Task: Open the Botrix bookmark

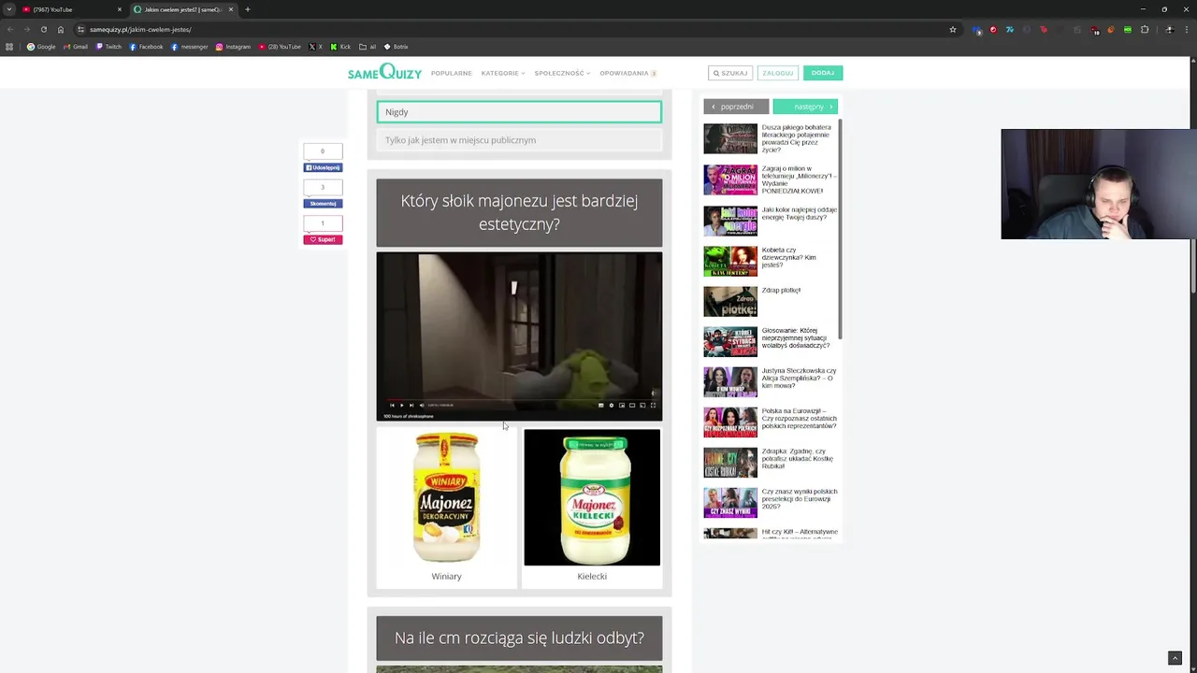Action: [x=396, y=47]
